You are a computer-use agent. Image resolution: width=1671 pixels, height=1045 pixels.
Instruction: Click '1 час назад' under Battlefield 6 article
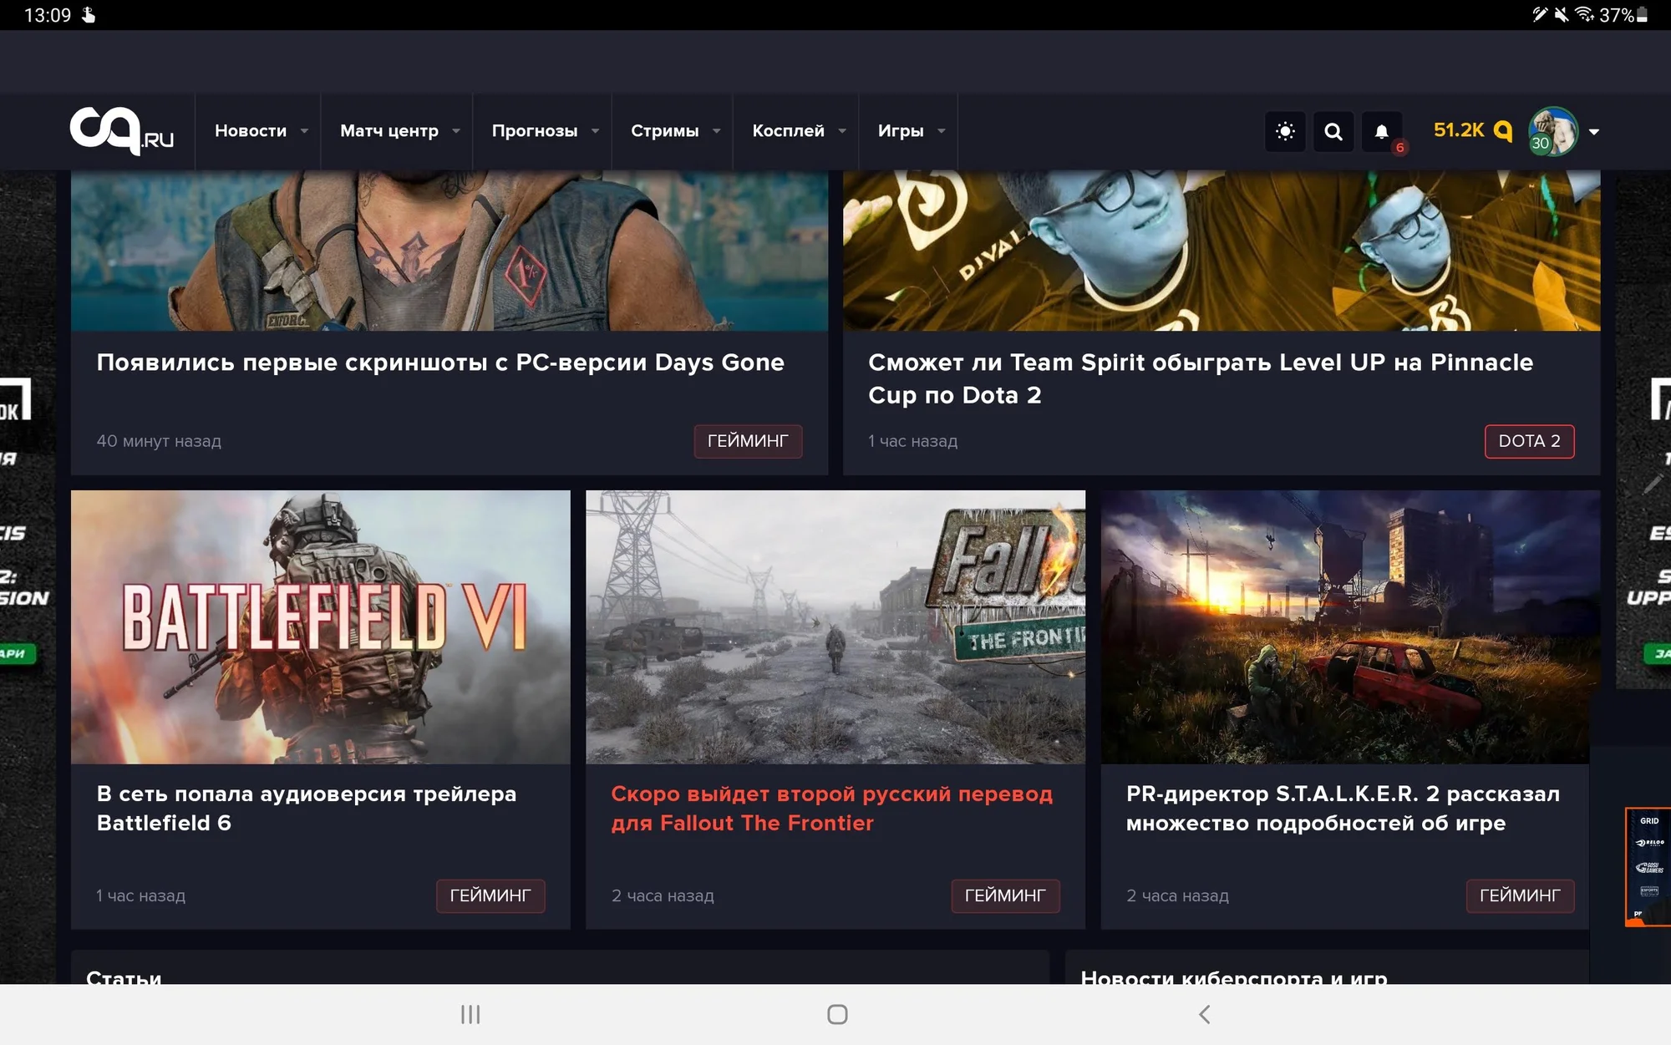coord(140,895)
